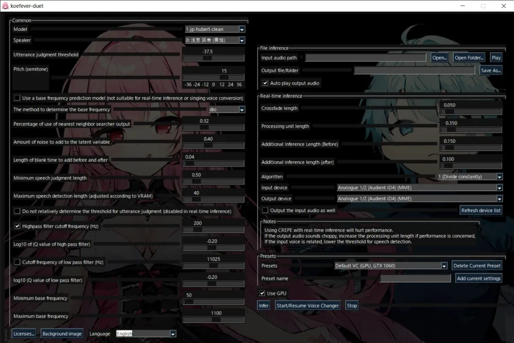Click the Background image button
Screen dimensions: 514x343
coord(62,334)
